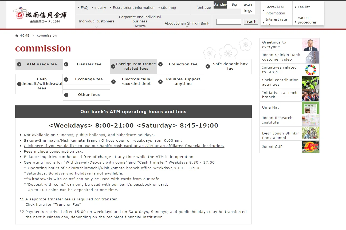Screen dimensions: 346x230
Task: Click the arrow icon beside Other fees
Action: click(x=66, y=95)
